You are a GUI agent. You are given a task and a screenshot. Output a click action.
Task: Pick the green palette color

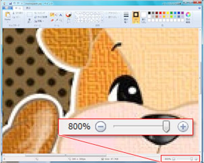click(171, 13)
